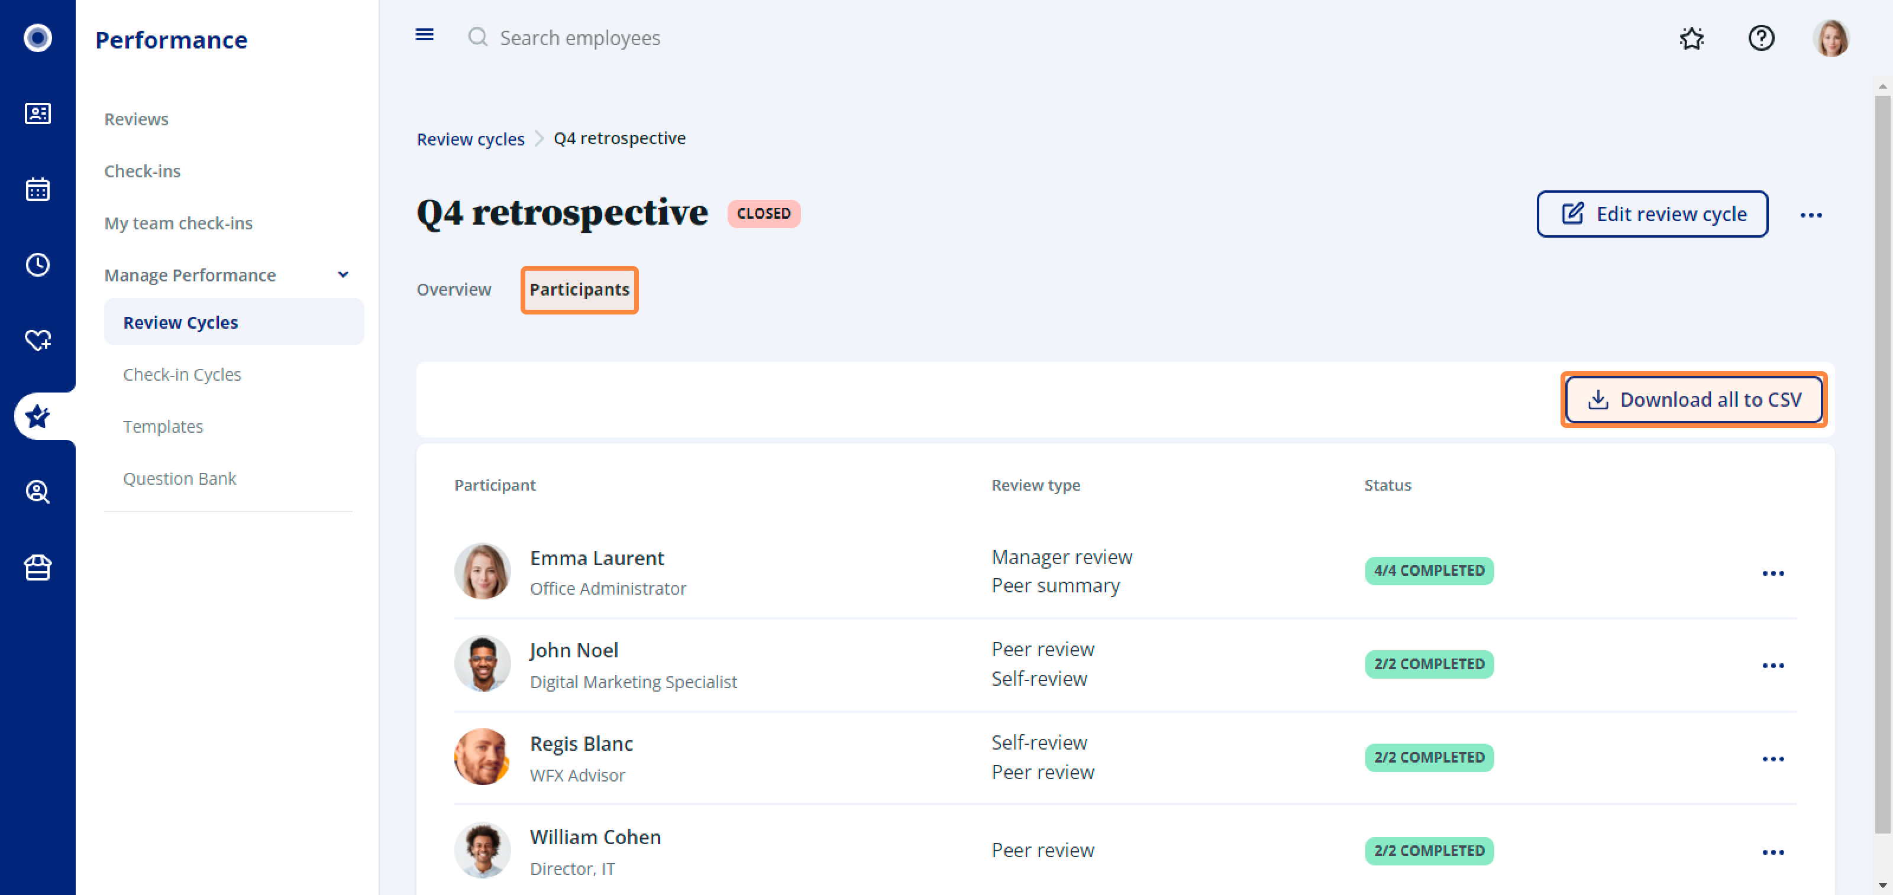This screenshot has width=1893, height=895.
Task: Click the star favorites icon in the header
Action: click(1692, 37)
